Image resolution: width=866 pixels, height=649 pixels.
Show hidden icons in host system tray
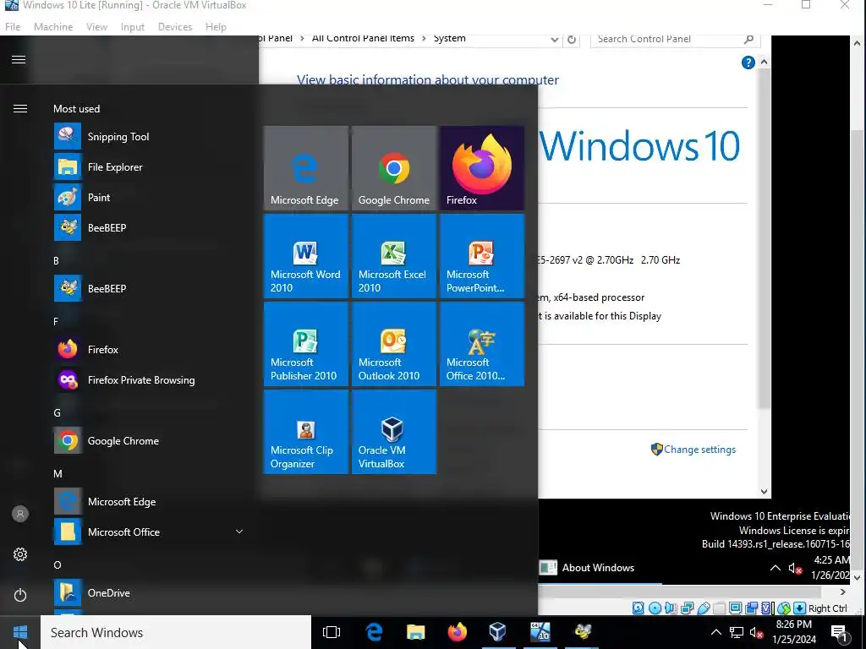tap(715, 632)
